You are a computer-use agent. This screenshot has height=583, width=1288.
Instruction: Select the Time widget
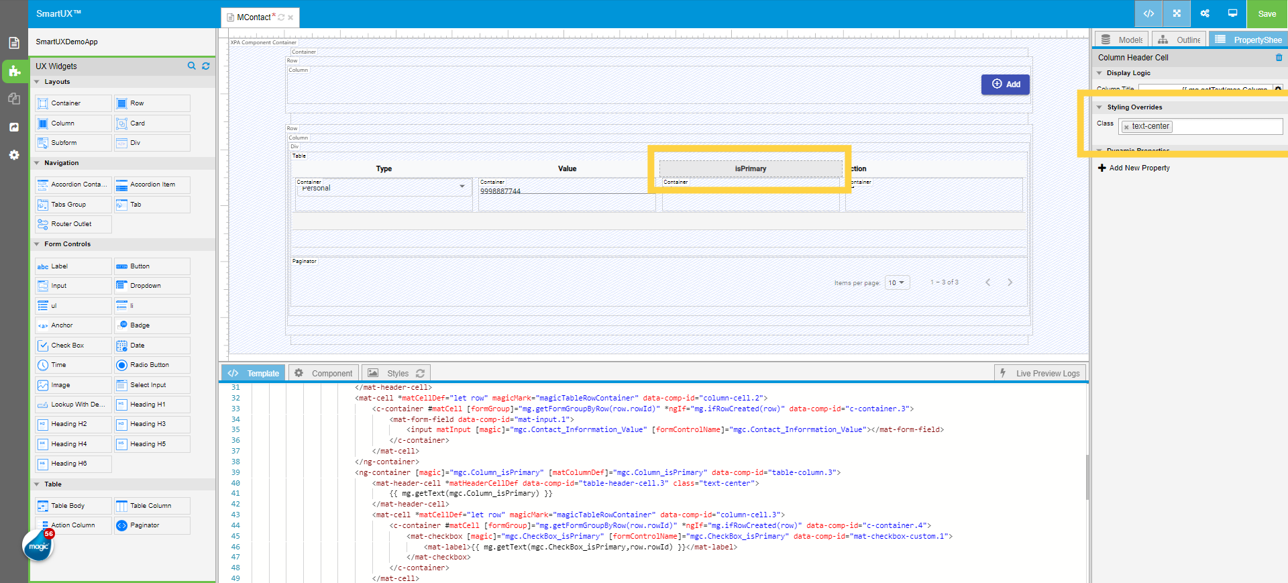point(73,365)
